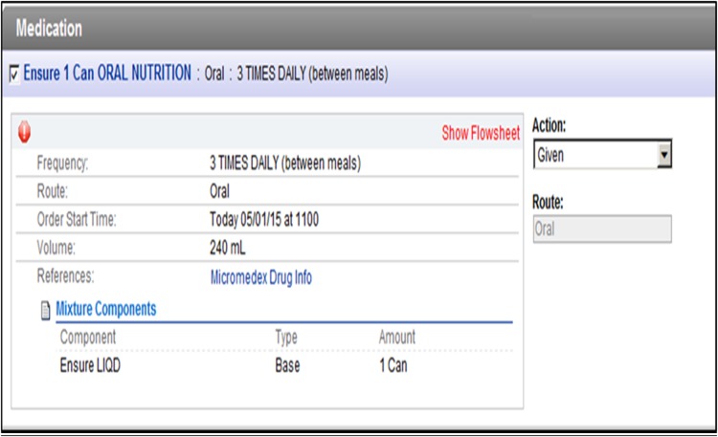
Task: Click the Volume field label
Action: click(56, 248)
